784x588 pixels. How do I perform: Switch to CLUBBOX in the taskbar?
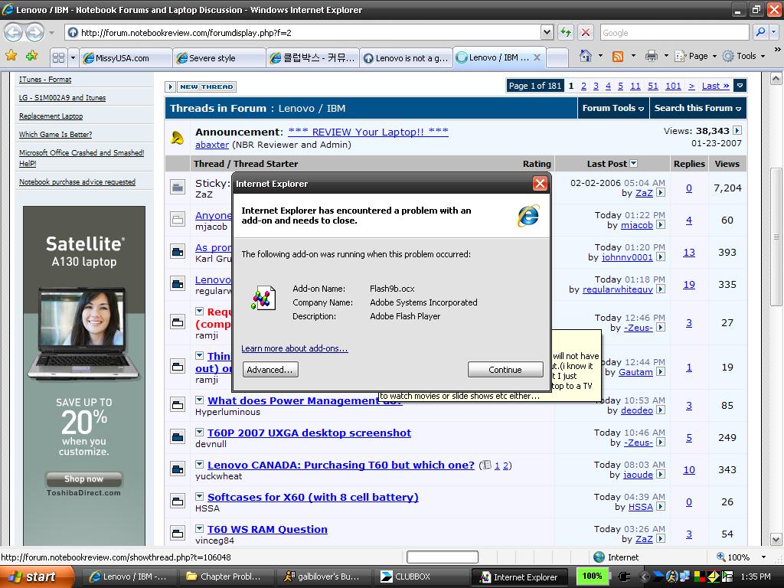420,577
